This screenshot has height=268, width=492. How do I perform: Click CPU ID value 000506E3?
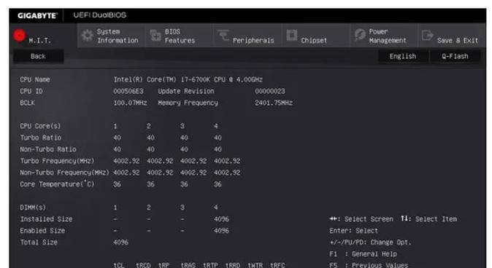click(128, 91)
